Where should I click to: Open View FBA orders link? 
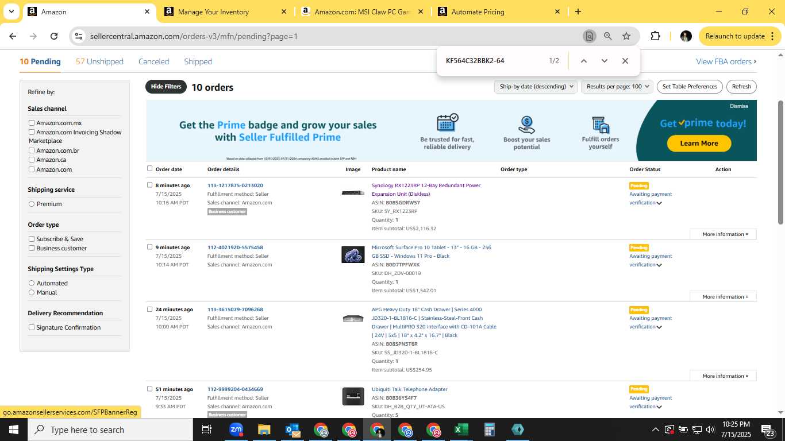click(726, 61)
